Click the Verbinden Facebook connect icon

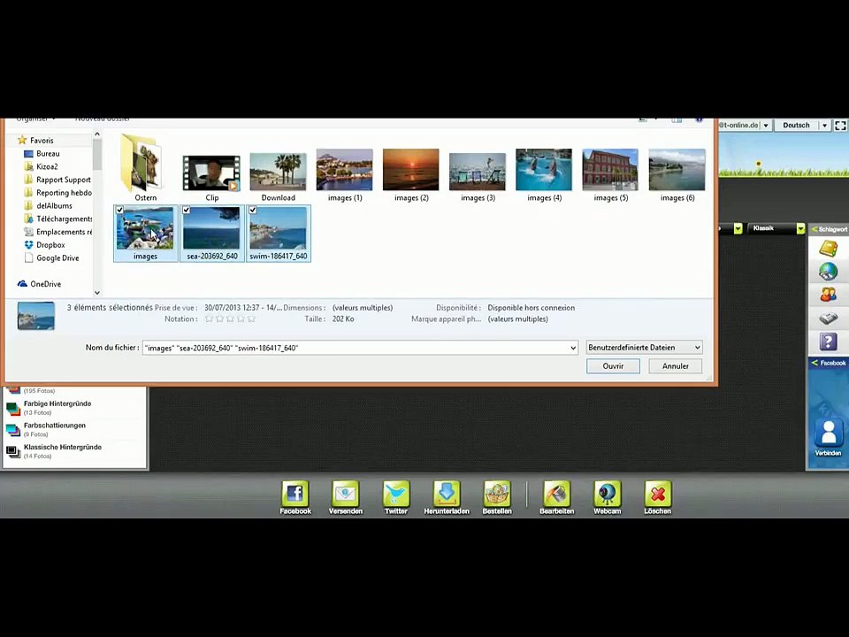coord(828,433)
